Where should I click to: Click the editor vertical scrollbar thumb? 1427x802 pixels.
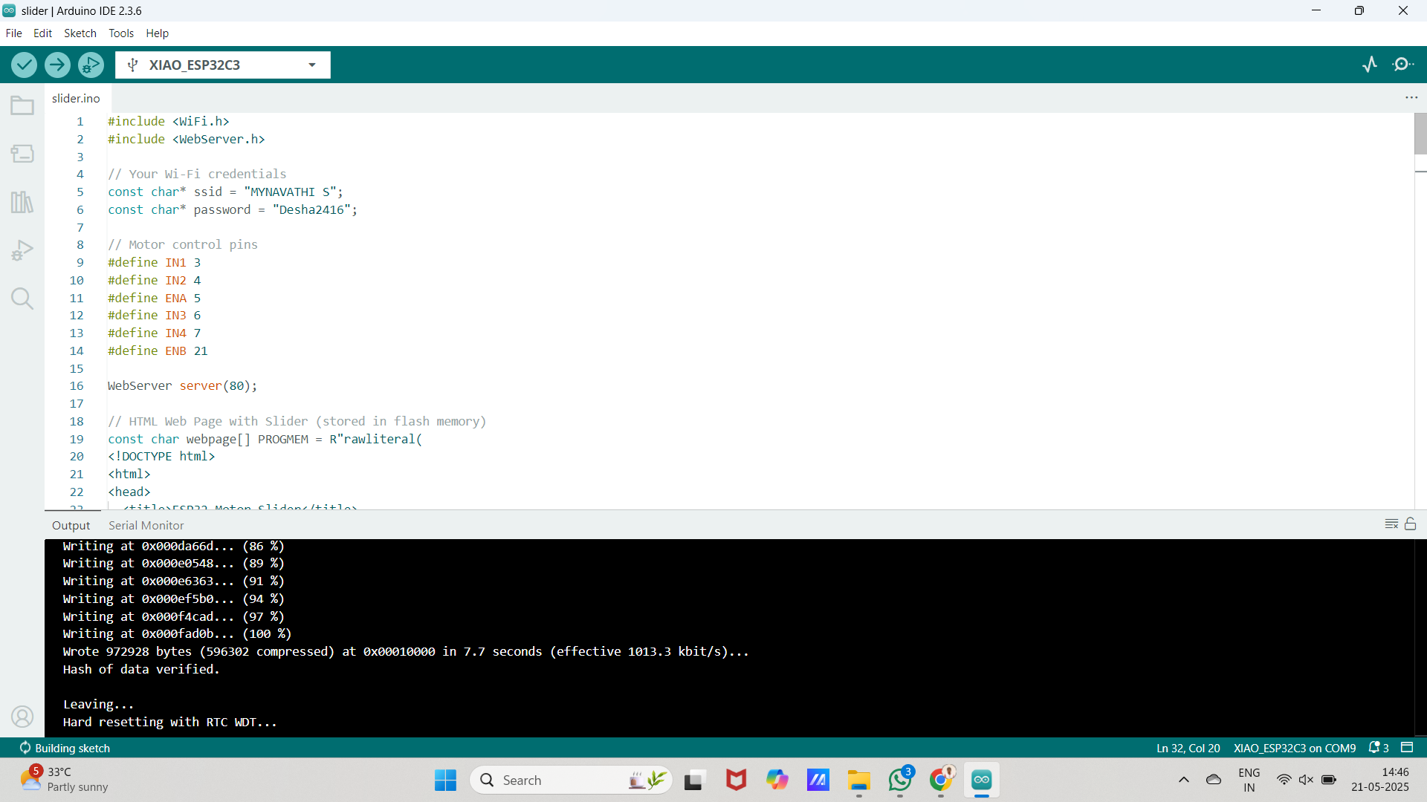(x=1420, y=134)
